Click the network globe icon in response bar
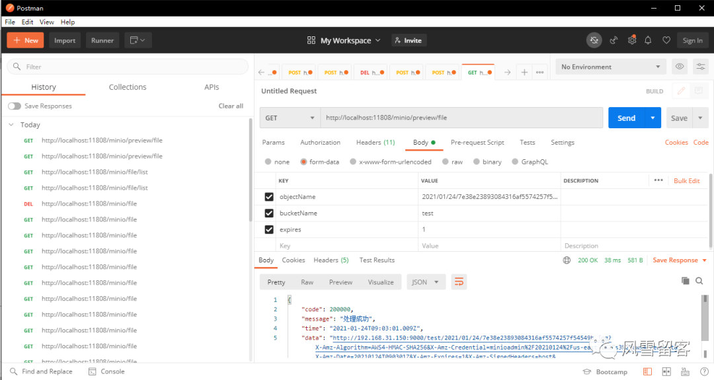This screenshot has width=714, height=380. [x=567, y=260]
